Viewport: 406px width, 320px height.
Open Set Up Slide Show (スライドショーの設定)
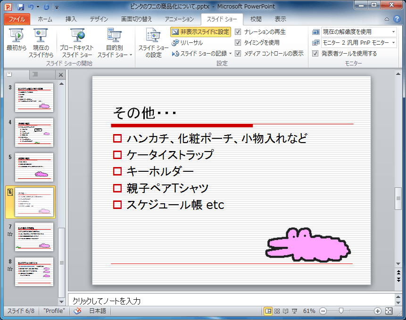coord(153,43)
